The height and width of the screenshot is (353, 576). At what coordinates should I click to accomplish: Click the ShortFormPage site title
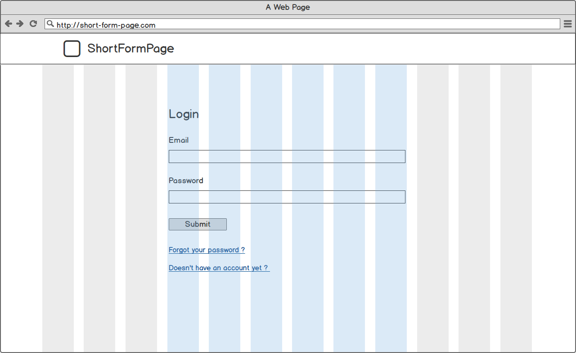pos(130,49)
